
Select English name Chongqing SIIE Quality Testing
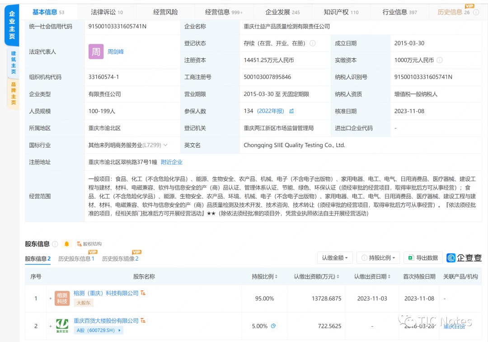tap(295, 145)
